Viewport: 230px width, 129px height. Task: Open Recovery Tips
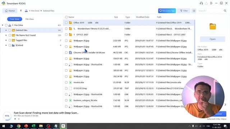click(167, 11)
